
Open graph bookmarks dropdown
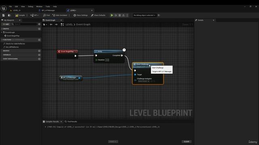pos(45,25)
